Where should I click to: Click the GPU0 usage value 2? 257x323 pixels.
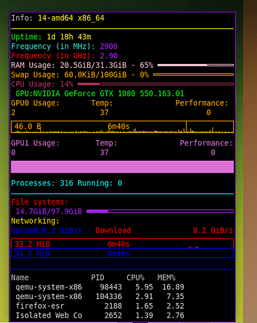tap(14, 112)
